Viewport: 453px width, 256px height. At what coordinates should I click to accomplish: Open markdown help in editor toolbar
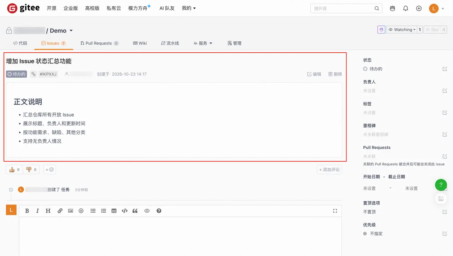pos(159,211)
